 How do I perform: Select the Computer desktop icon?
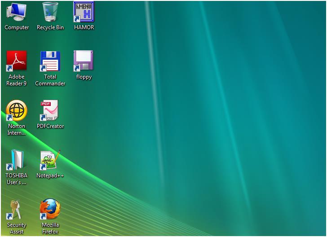(17, 12)
